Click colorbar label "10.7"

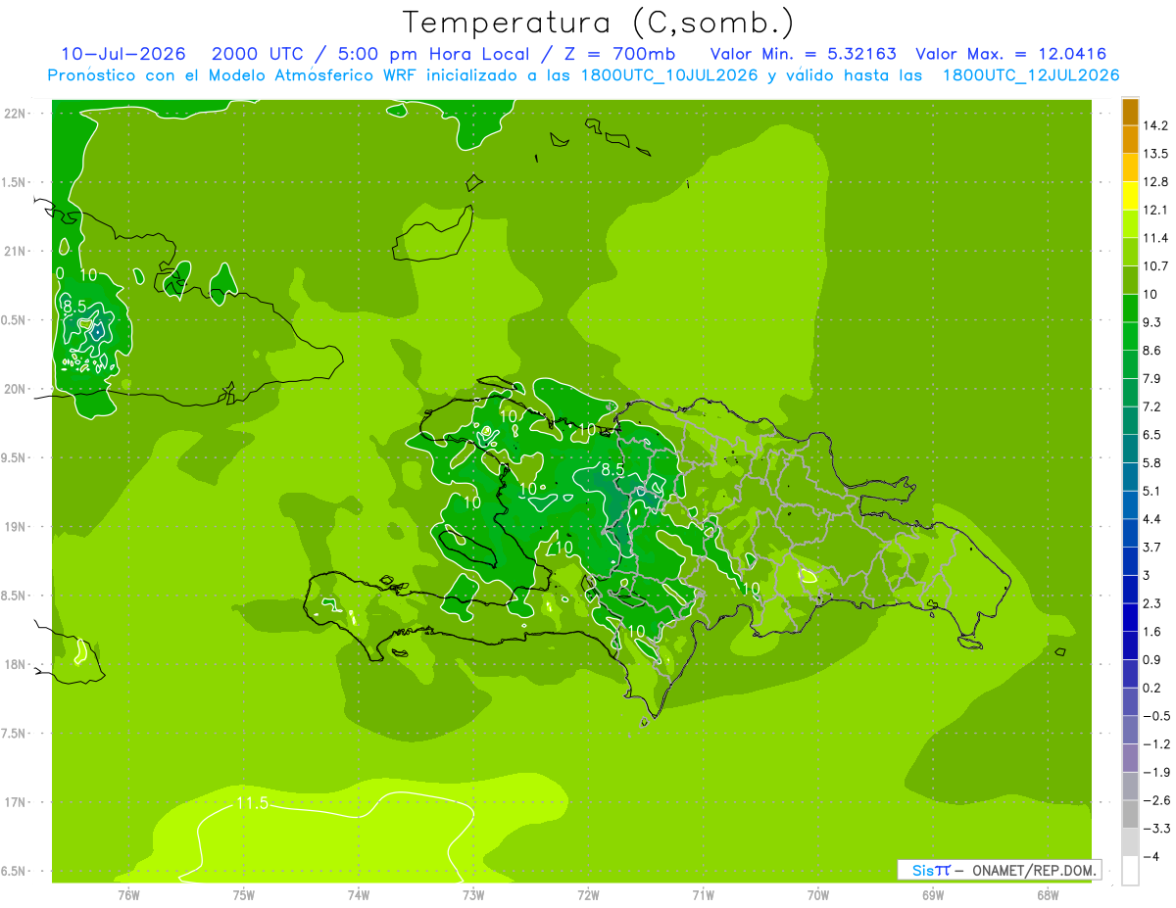(x=1157, y=266)
